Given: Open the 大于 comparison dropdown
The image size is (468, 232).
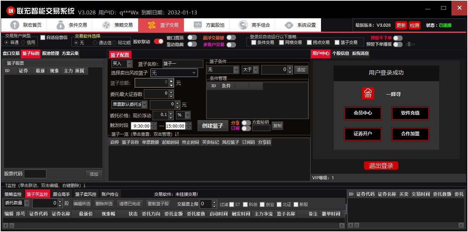Looking at the screenshot, I should (256, 70).
